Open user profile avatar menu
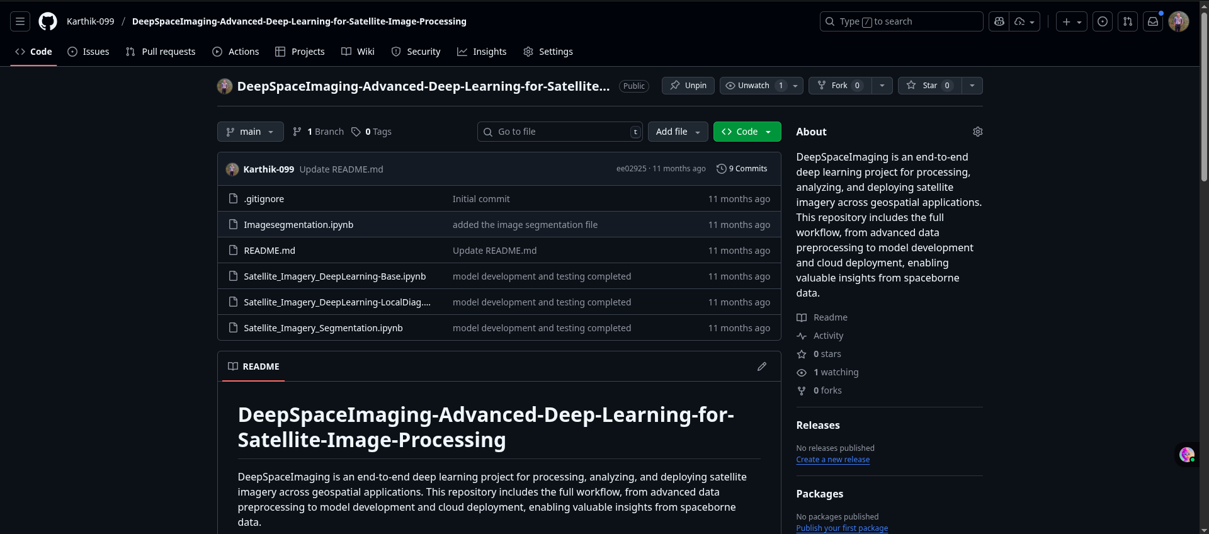Viewport: 1209px width, 534px height. [x=1179, y=21]
